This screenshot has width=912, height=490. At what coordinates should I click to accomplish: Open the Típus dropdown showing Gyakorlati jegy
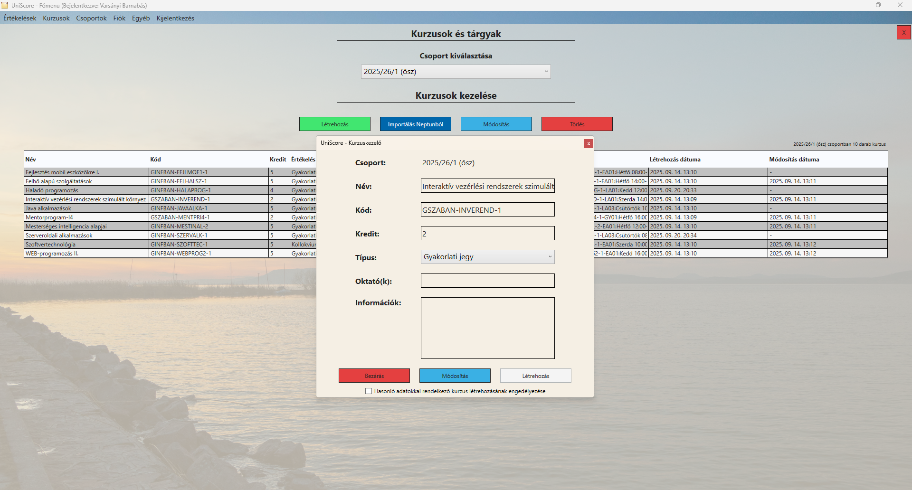(x=487, y=256)
